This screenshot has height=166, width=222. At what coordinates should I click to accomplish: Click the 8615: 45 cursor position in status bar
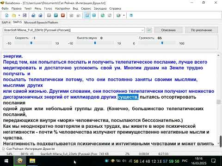(27, 154)
